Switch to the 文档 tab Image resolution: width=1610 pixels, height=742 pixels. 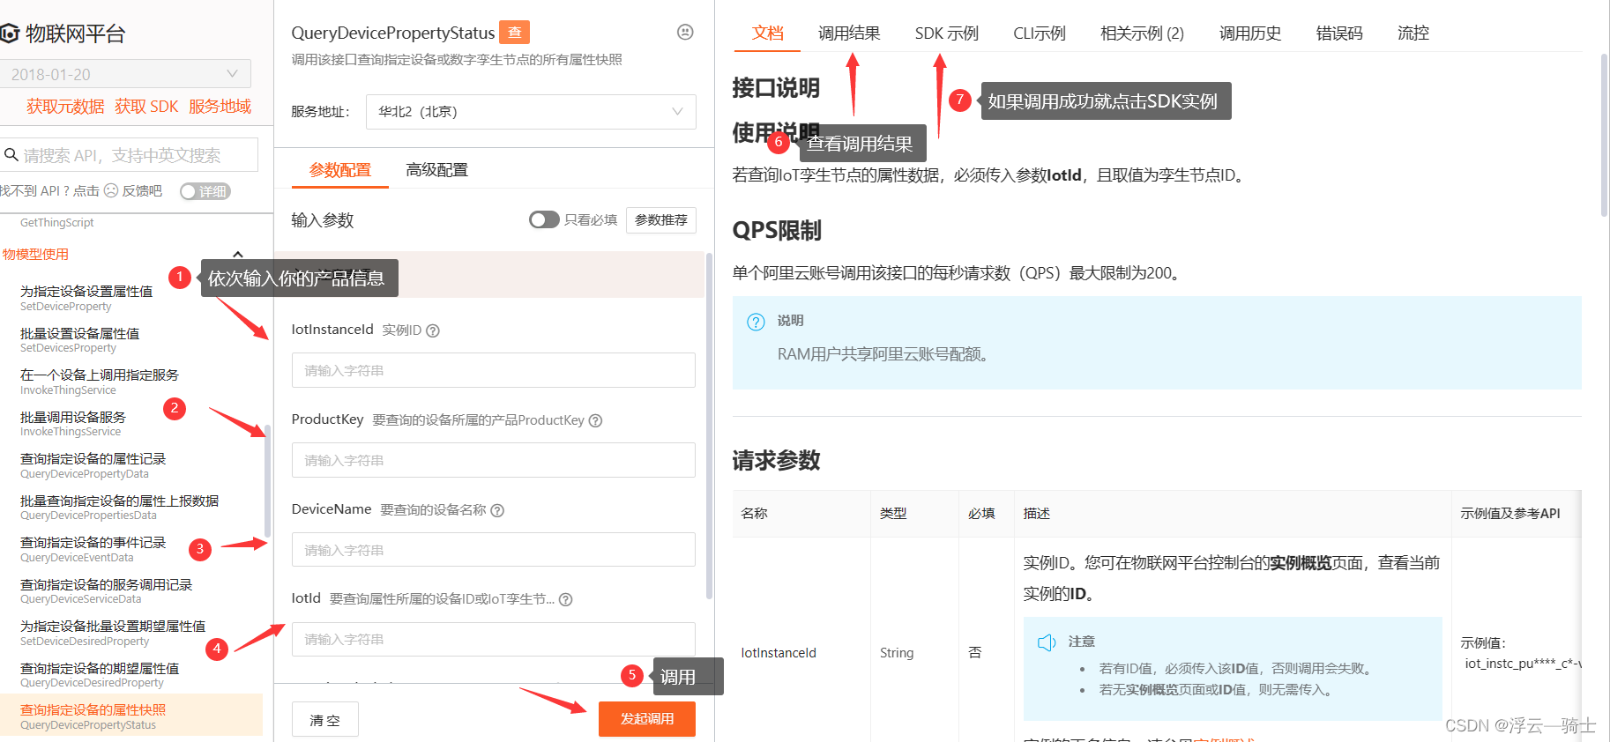(767, 33)
